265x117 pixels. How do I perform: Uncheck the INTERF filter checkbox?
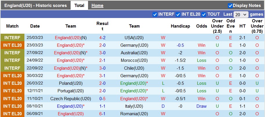point(155,14)
